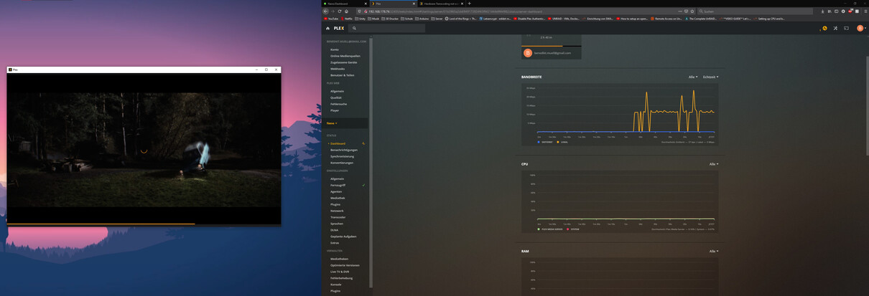Open Geplante Aufgaben settings
Image resolution: width=869 pixels, height=296 pixels.
(x=343, y=237)
